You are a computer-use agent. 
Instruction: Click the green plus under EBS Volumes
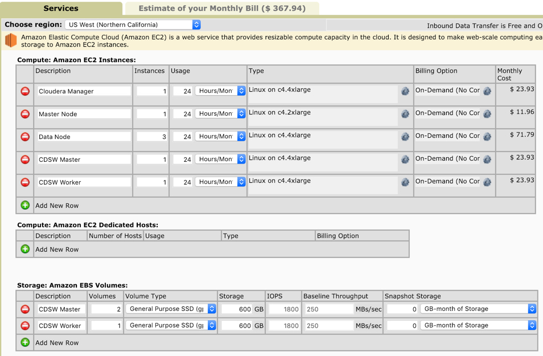[25, 342]
